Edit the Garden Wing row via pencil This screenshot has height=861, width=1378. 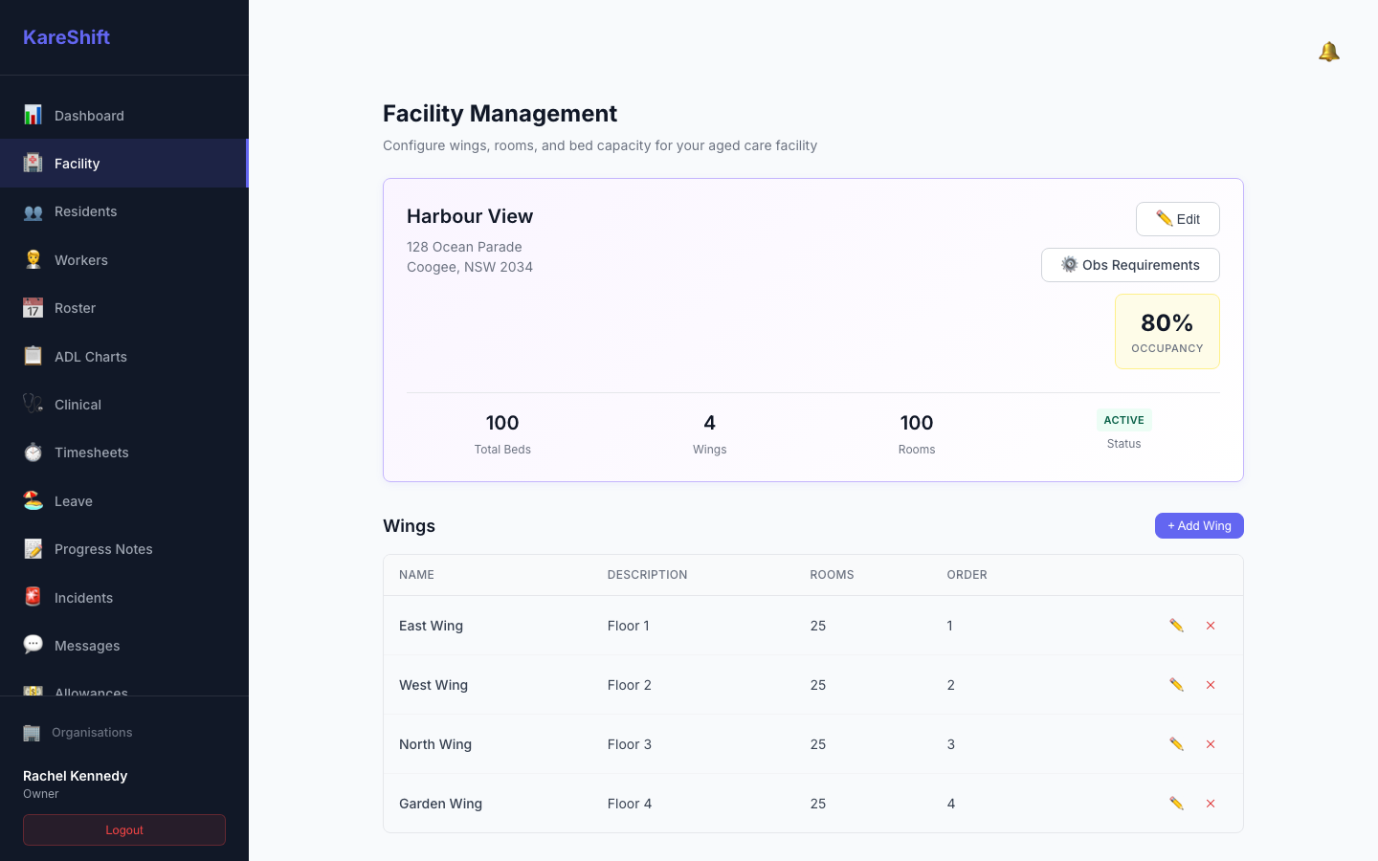tap(1176, 804)
